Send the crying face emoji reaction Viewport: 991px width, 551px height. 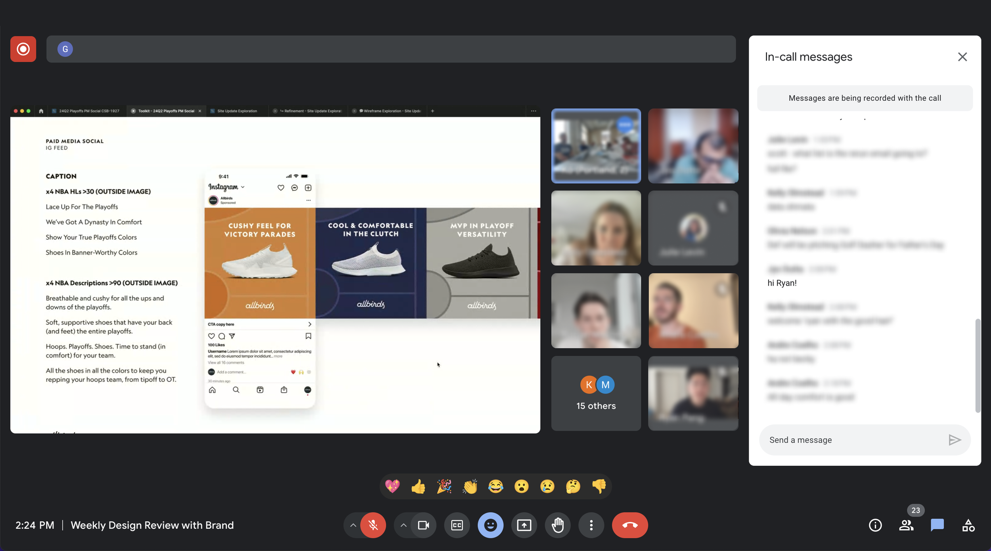[x=547, y=486]
